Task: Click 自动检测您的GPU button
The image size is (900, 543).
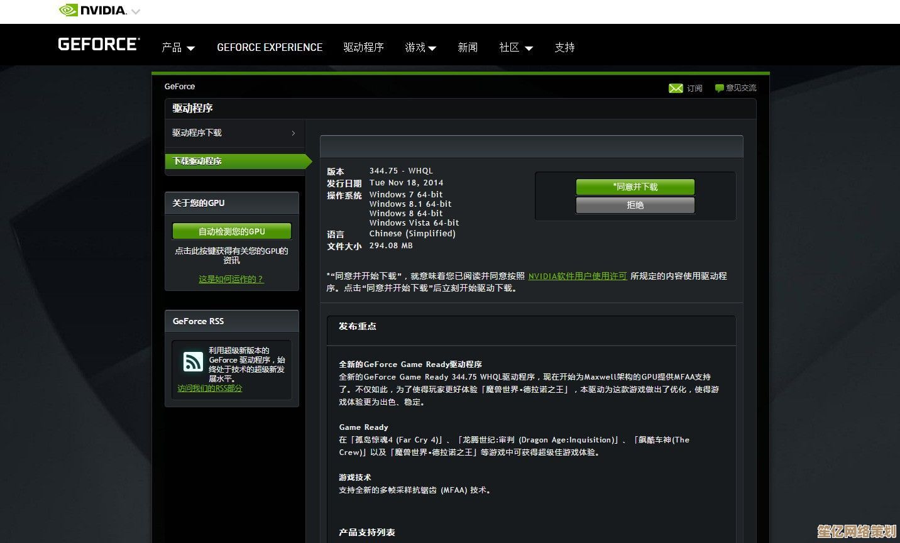Action: point(232,231)
